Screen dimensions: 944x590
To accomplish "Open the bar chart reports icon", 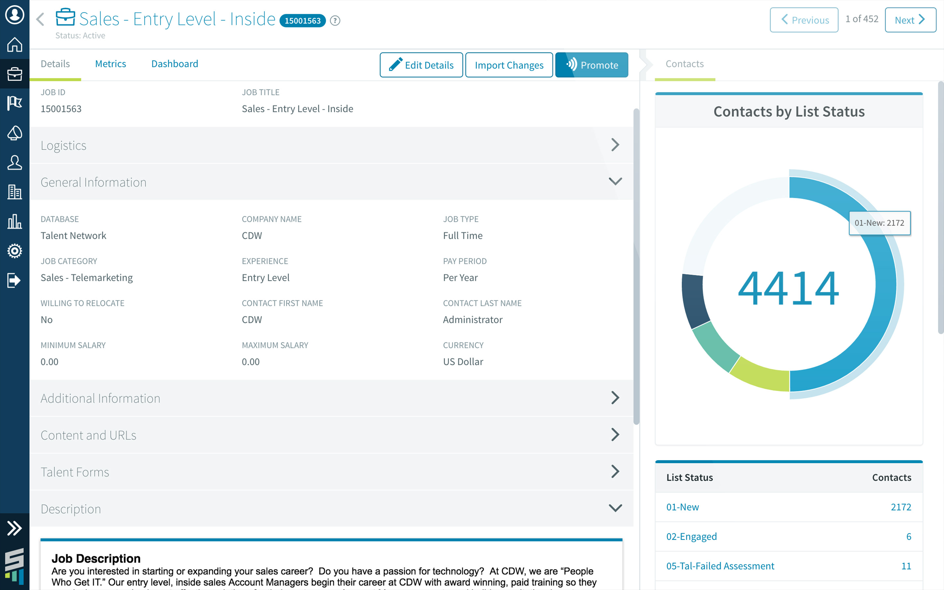I will pyautogui.click(x=14, y=222).
